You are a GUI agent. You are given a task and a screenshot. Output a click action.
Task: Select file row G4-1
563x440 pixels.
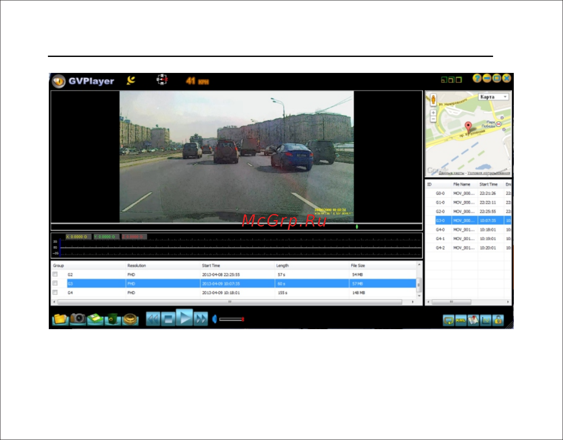coord(468,239)
